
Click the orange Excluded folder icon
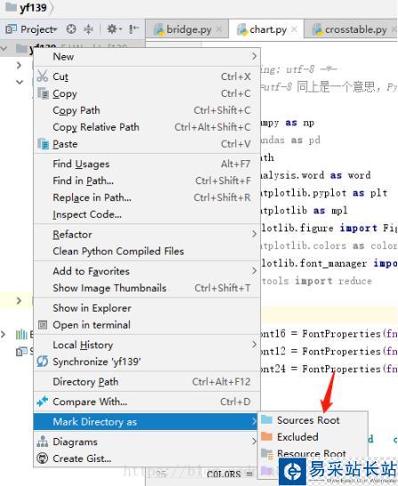tap(266, 436)
